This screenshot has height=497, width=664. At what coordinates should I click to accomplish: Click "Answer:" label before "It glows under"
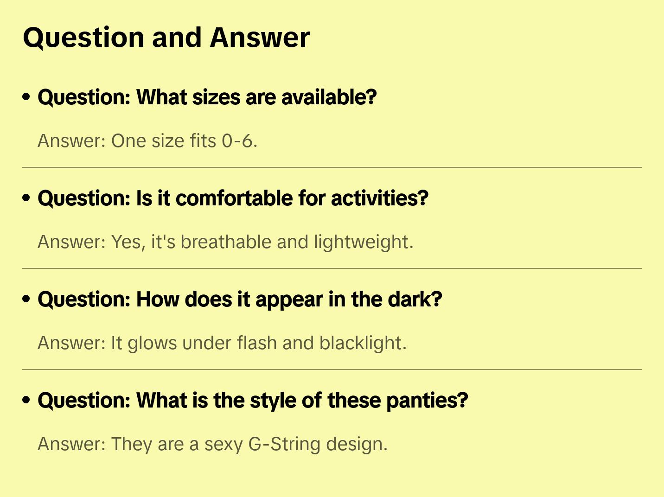coord(72,343)
